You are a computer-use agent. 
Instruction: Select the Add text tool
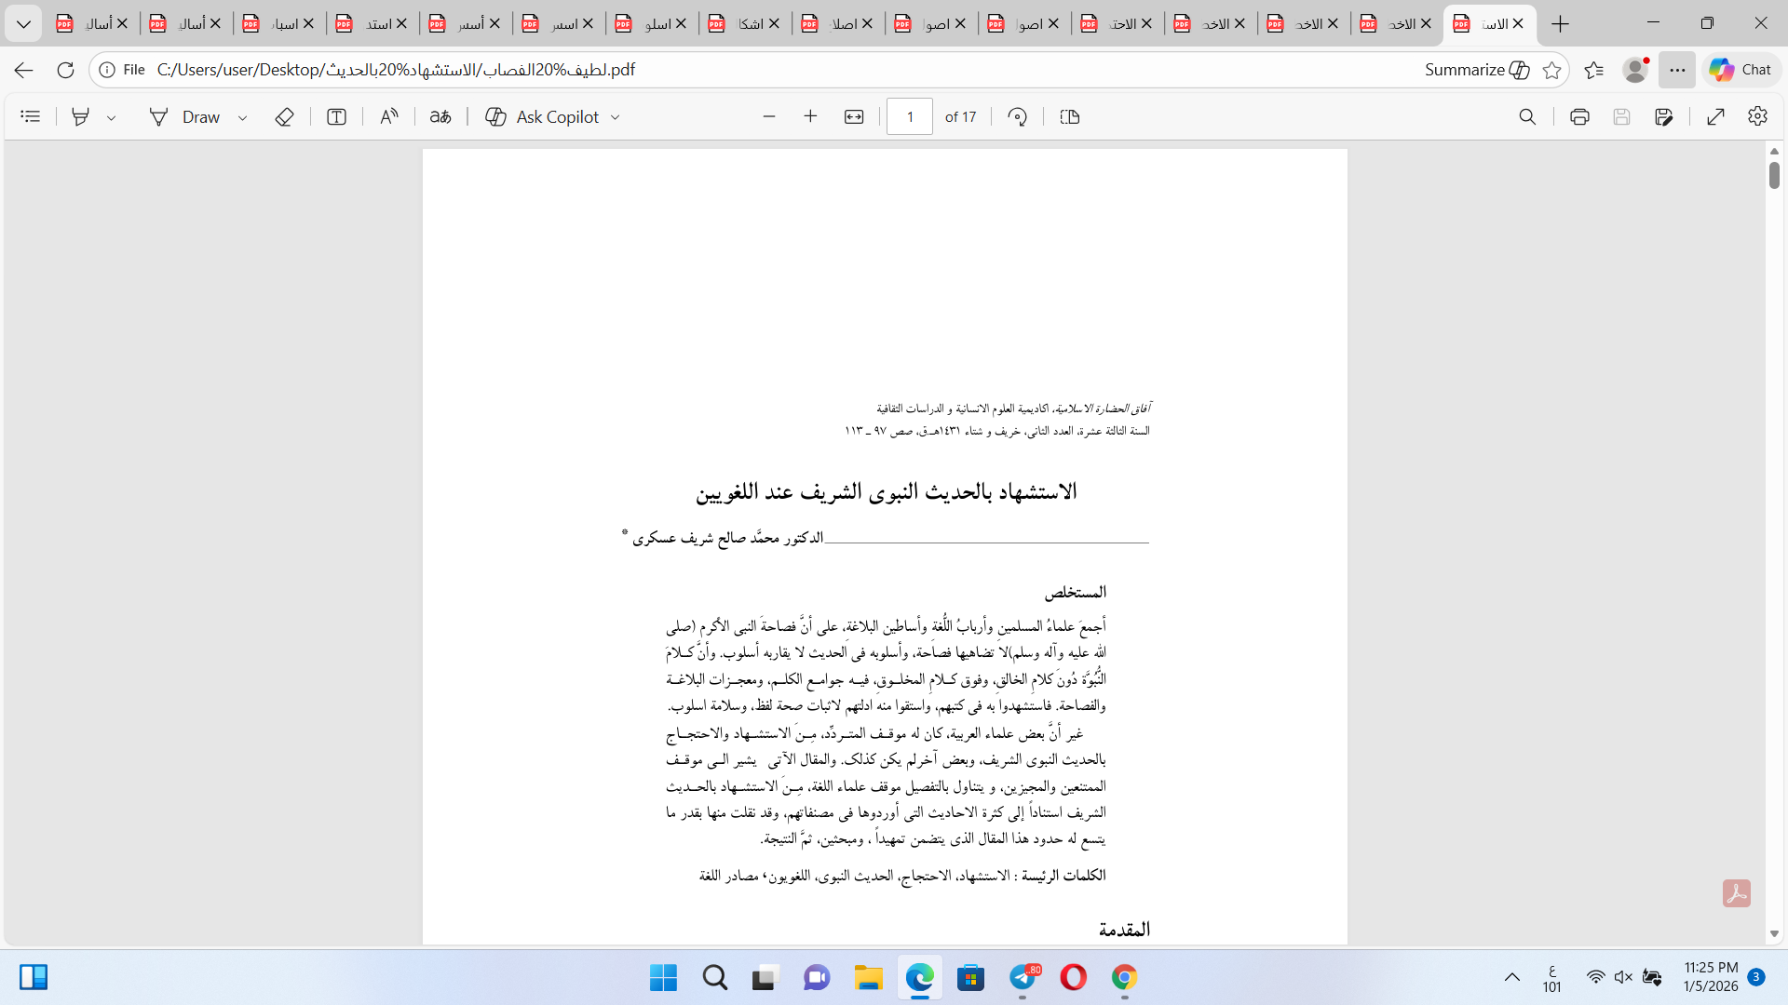coord(337,116)
